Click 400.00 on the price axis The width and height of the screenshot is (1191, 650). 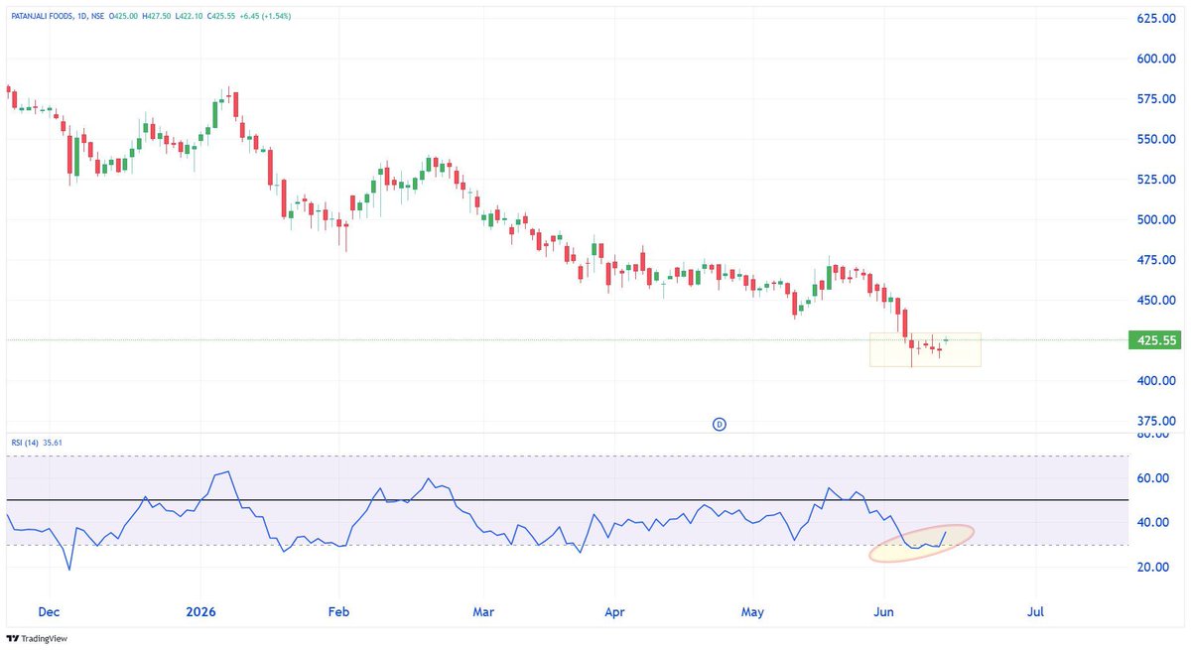pos(1154,381)
